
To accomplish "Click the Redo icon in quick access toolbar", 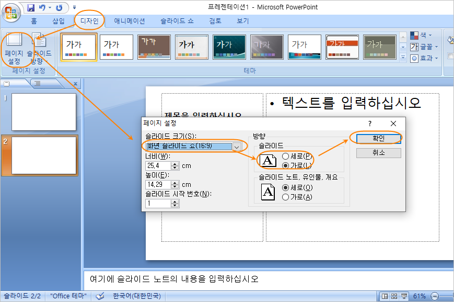I will tap(59, 8).
